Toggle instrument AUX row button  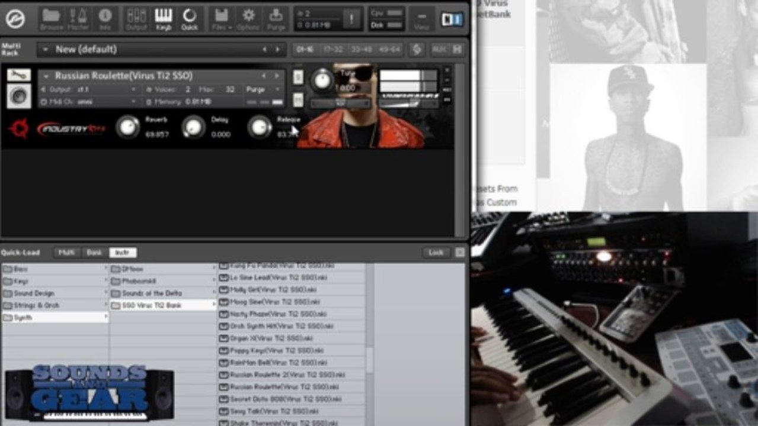point(447,90)
